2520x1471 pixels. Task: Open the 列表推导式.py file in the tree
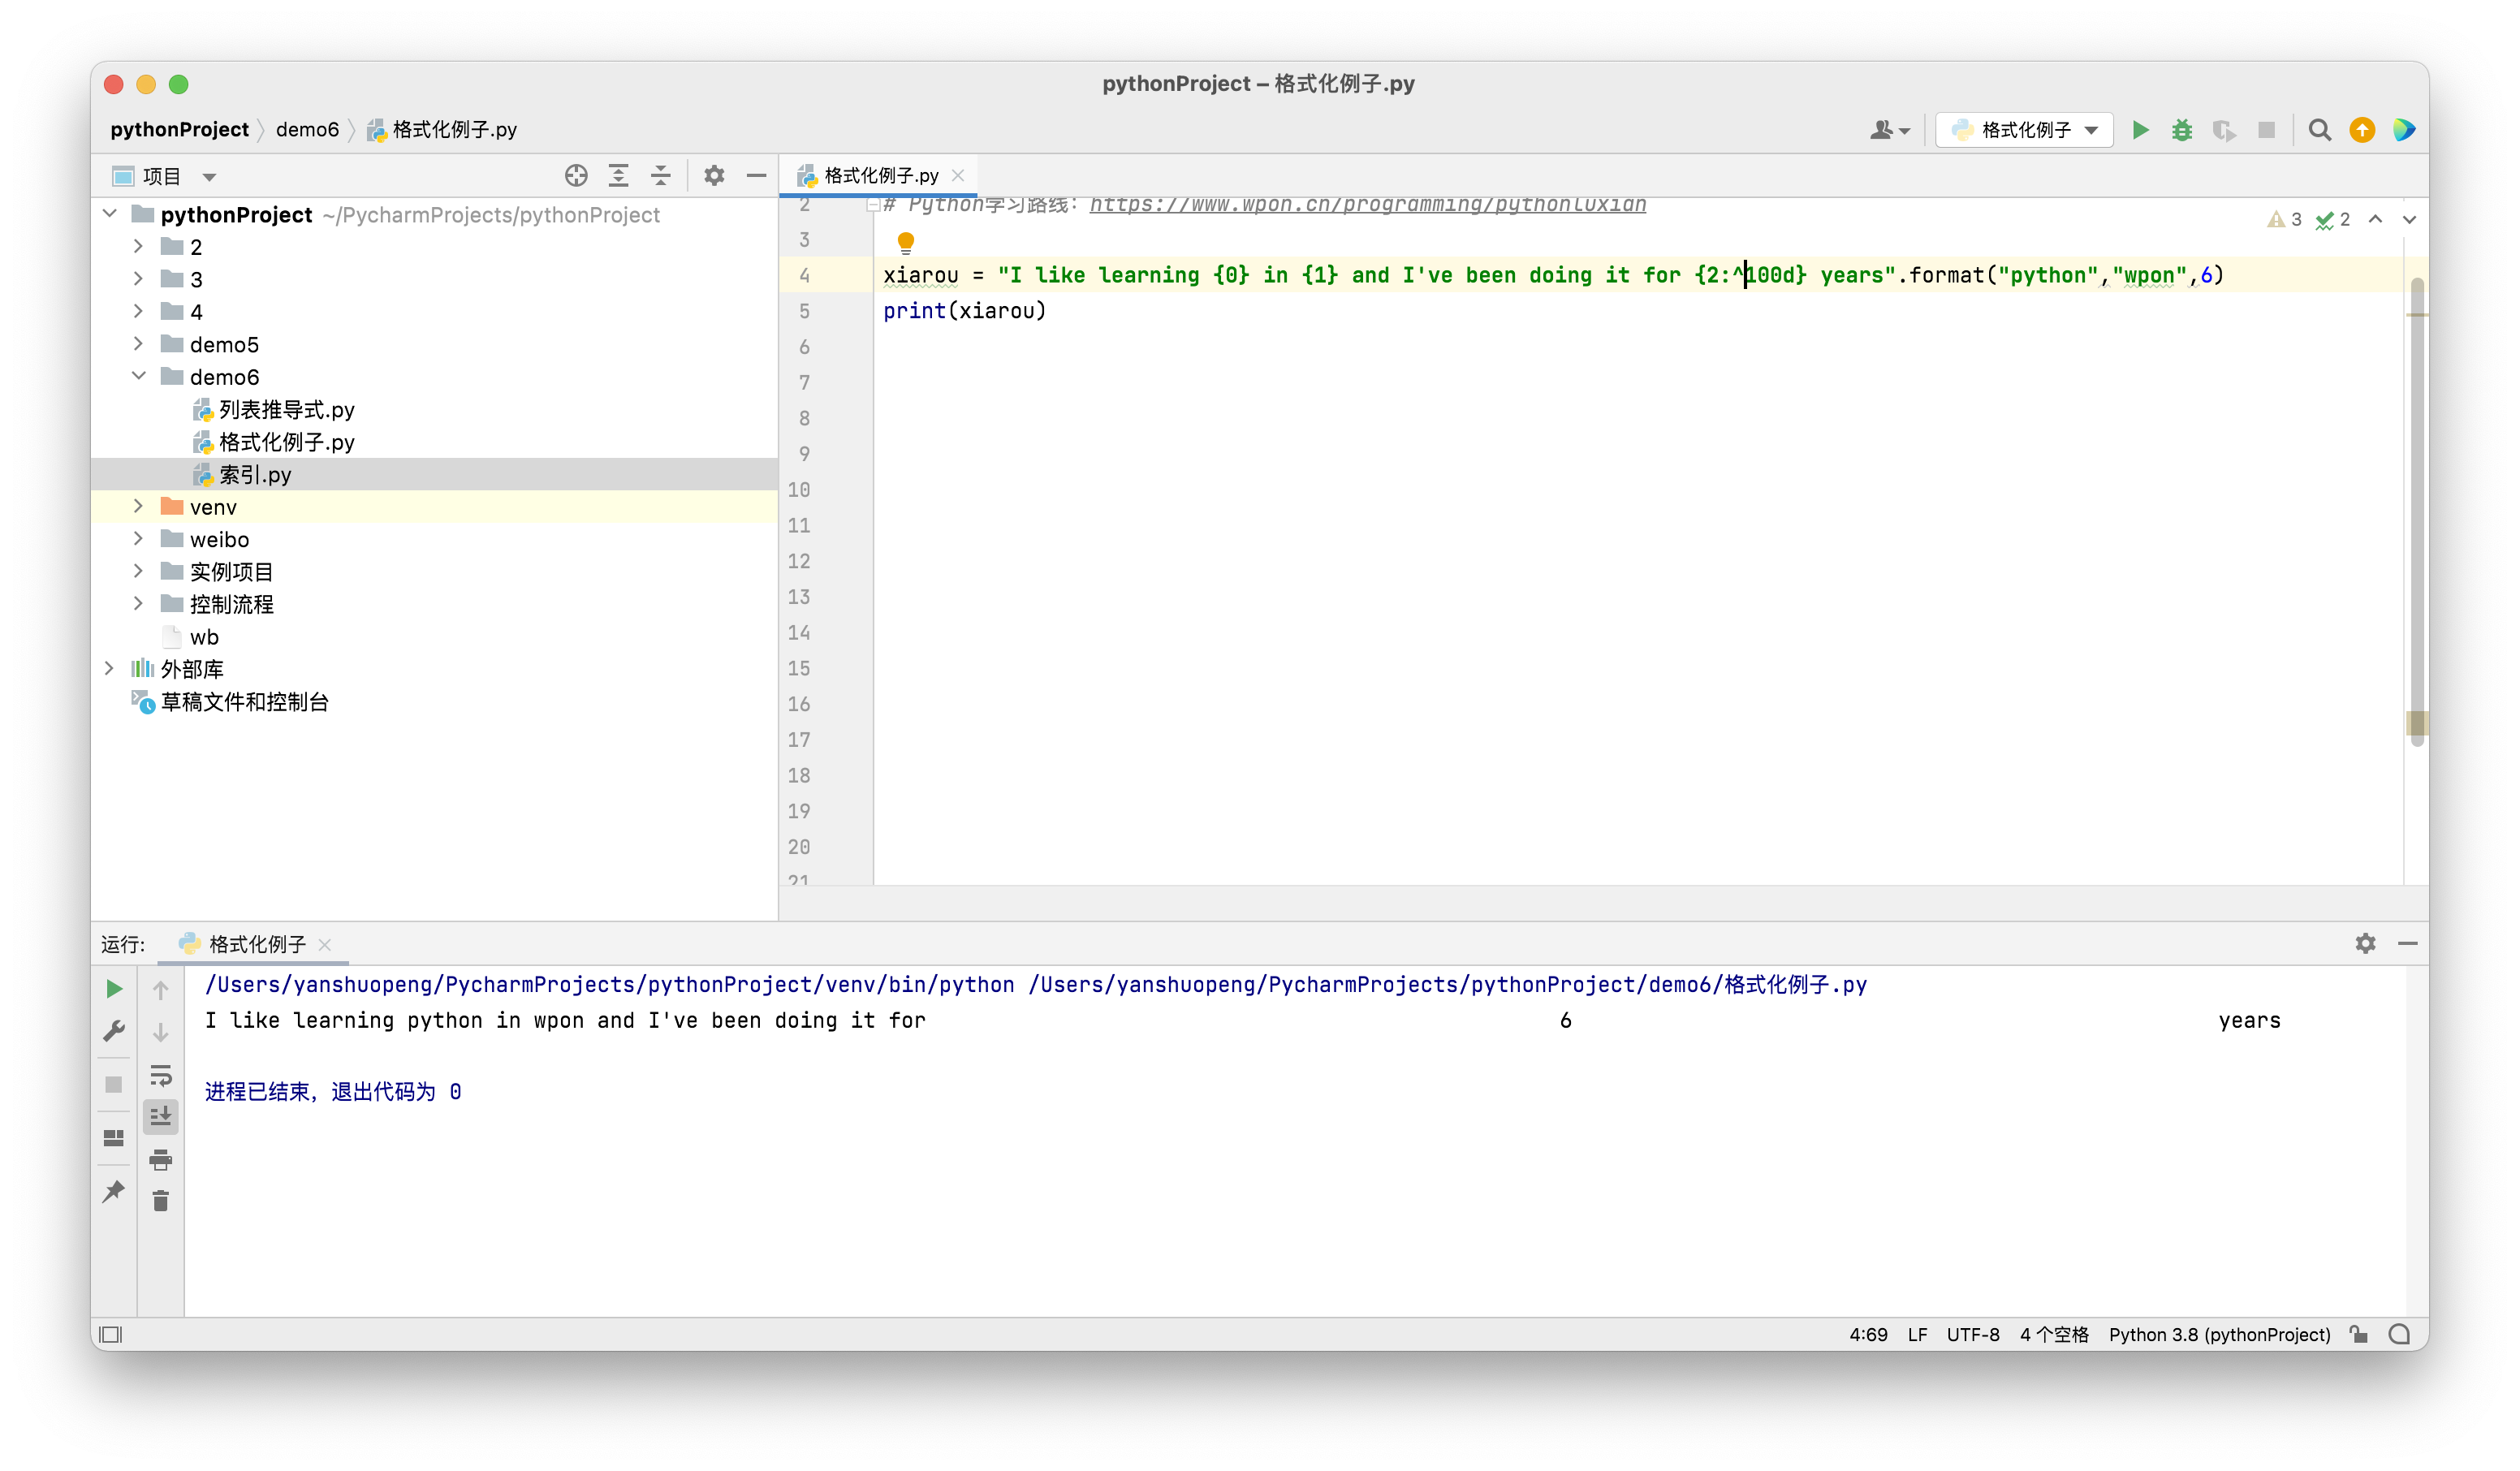click(286, 410)
